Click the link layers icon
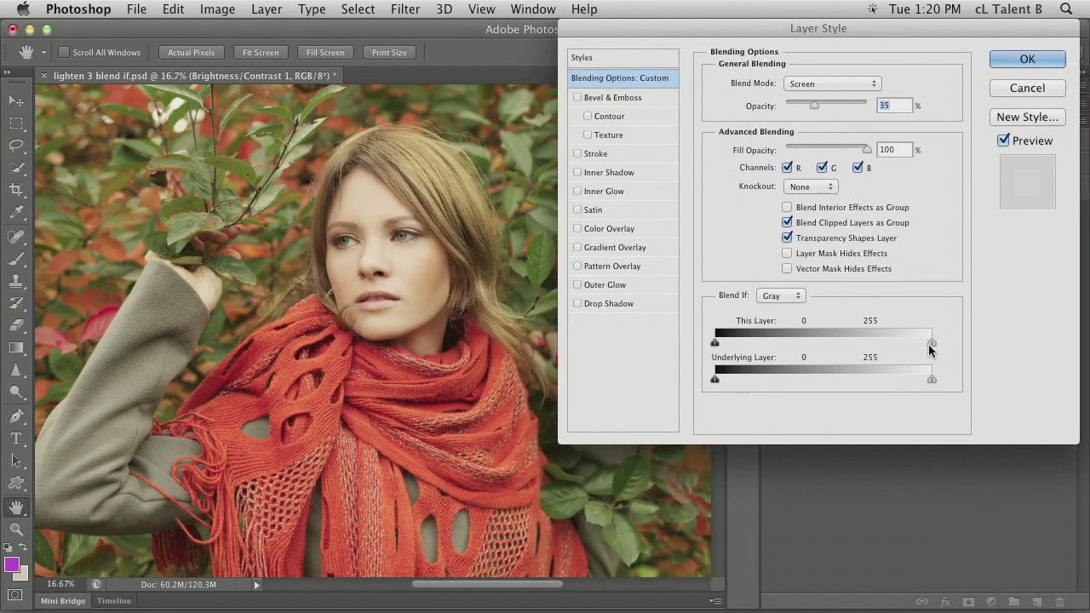 (x=921, y=602)
